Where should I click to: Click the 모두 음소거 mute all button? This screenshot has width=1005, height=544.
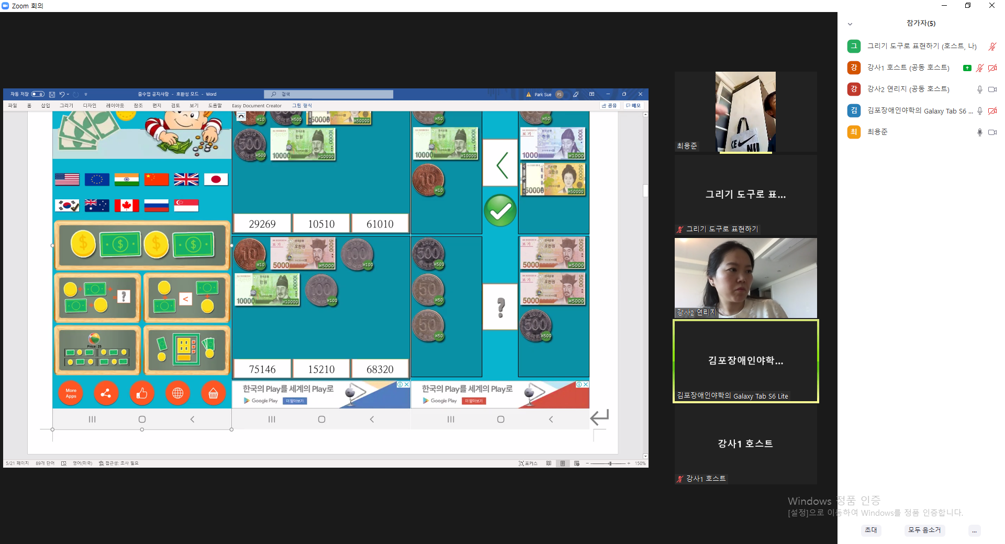[924, 530]
